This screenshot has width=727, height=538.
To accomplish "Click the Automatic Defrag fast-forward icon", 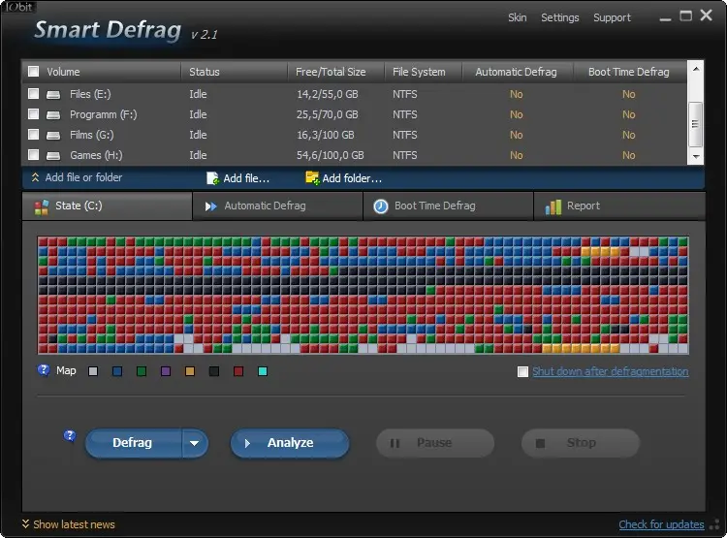I will click(x=211, y=206).
